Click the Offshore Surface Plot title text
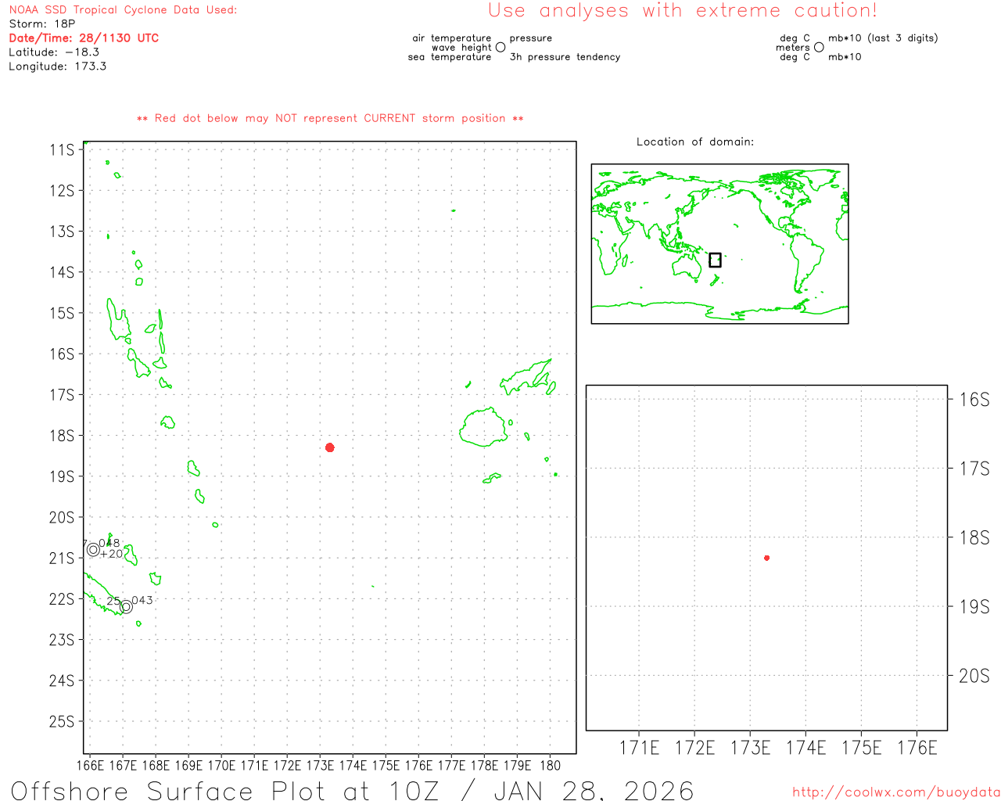The height and width of the screenshot is (801, 1001). pyautogui.click(x=352, y=790)
